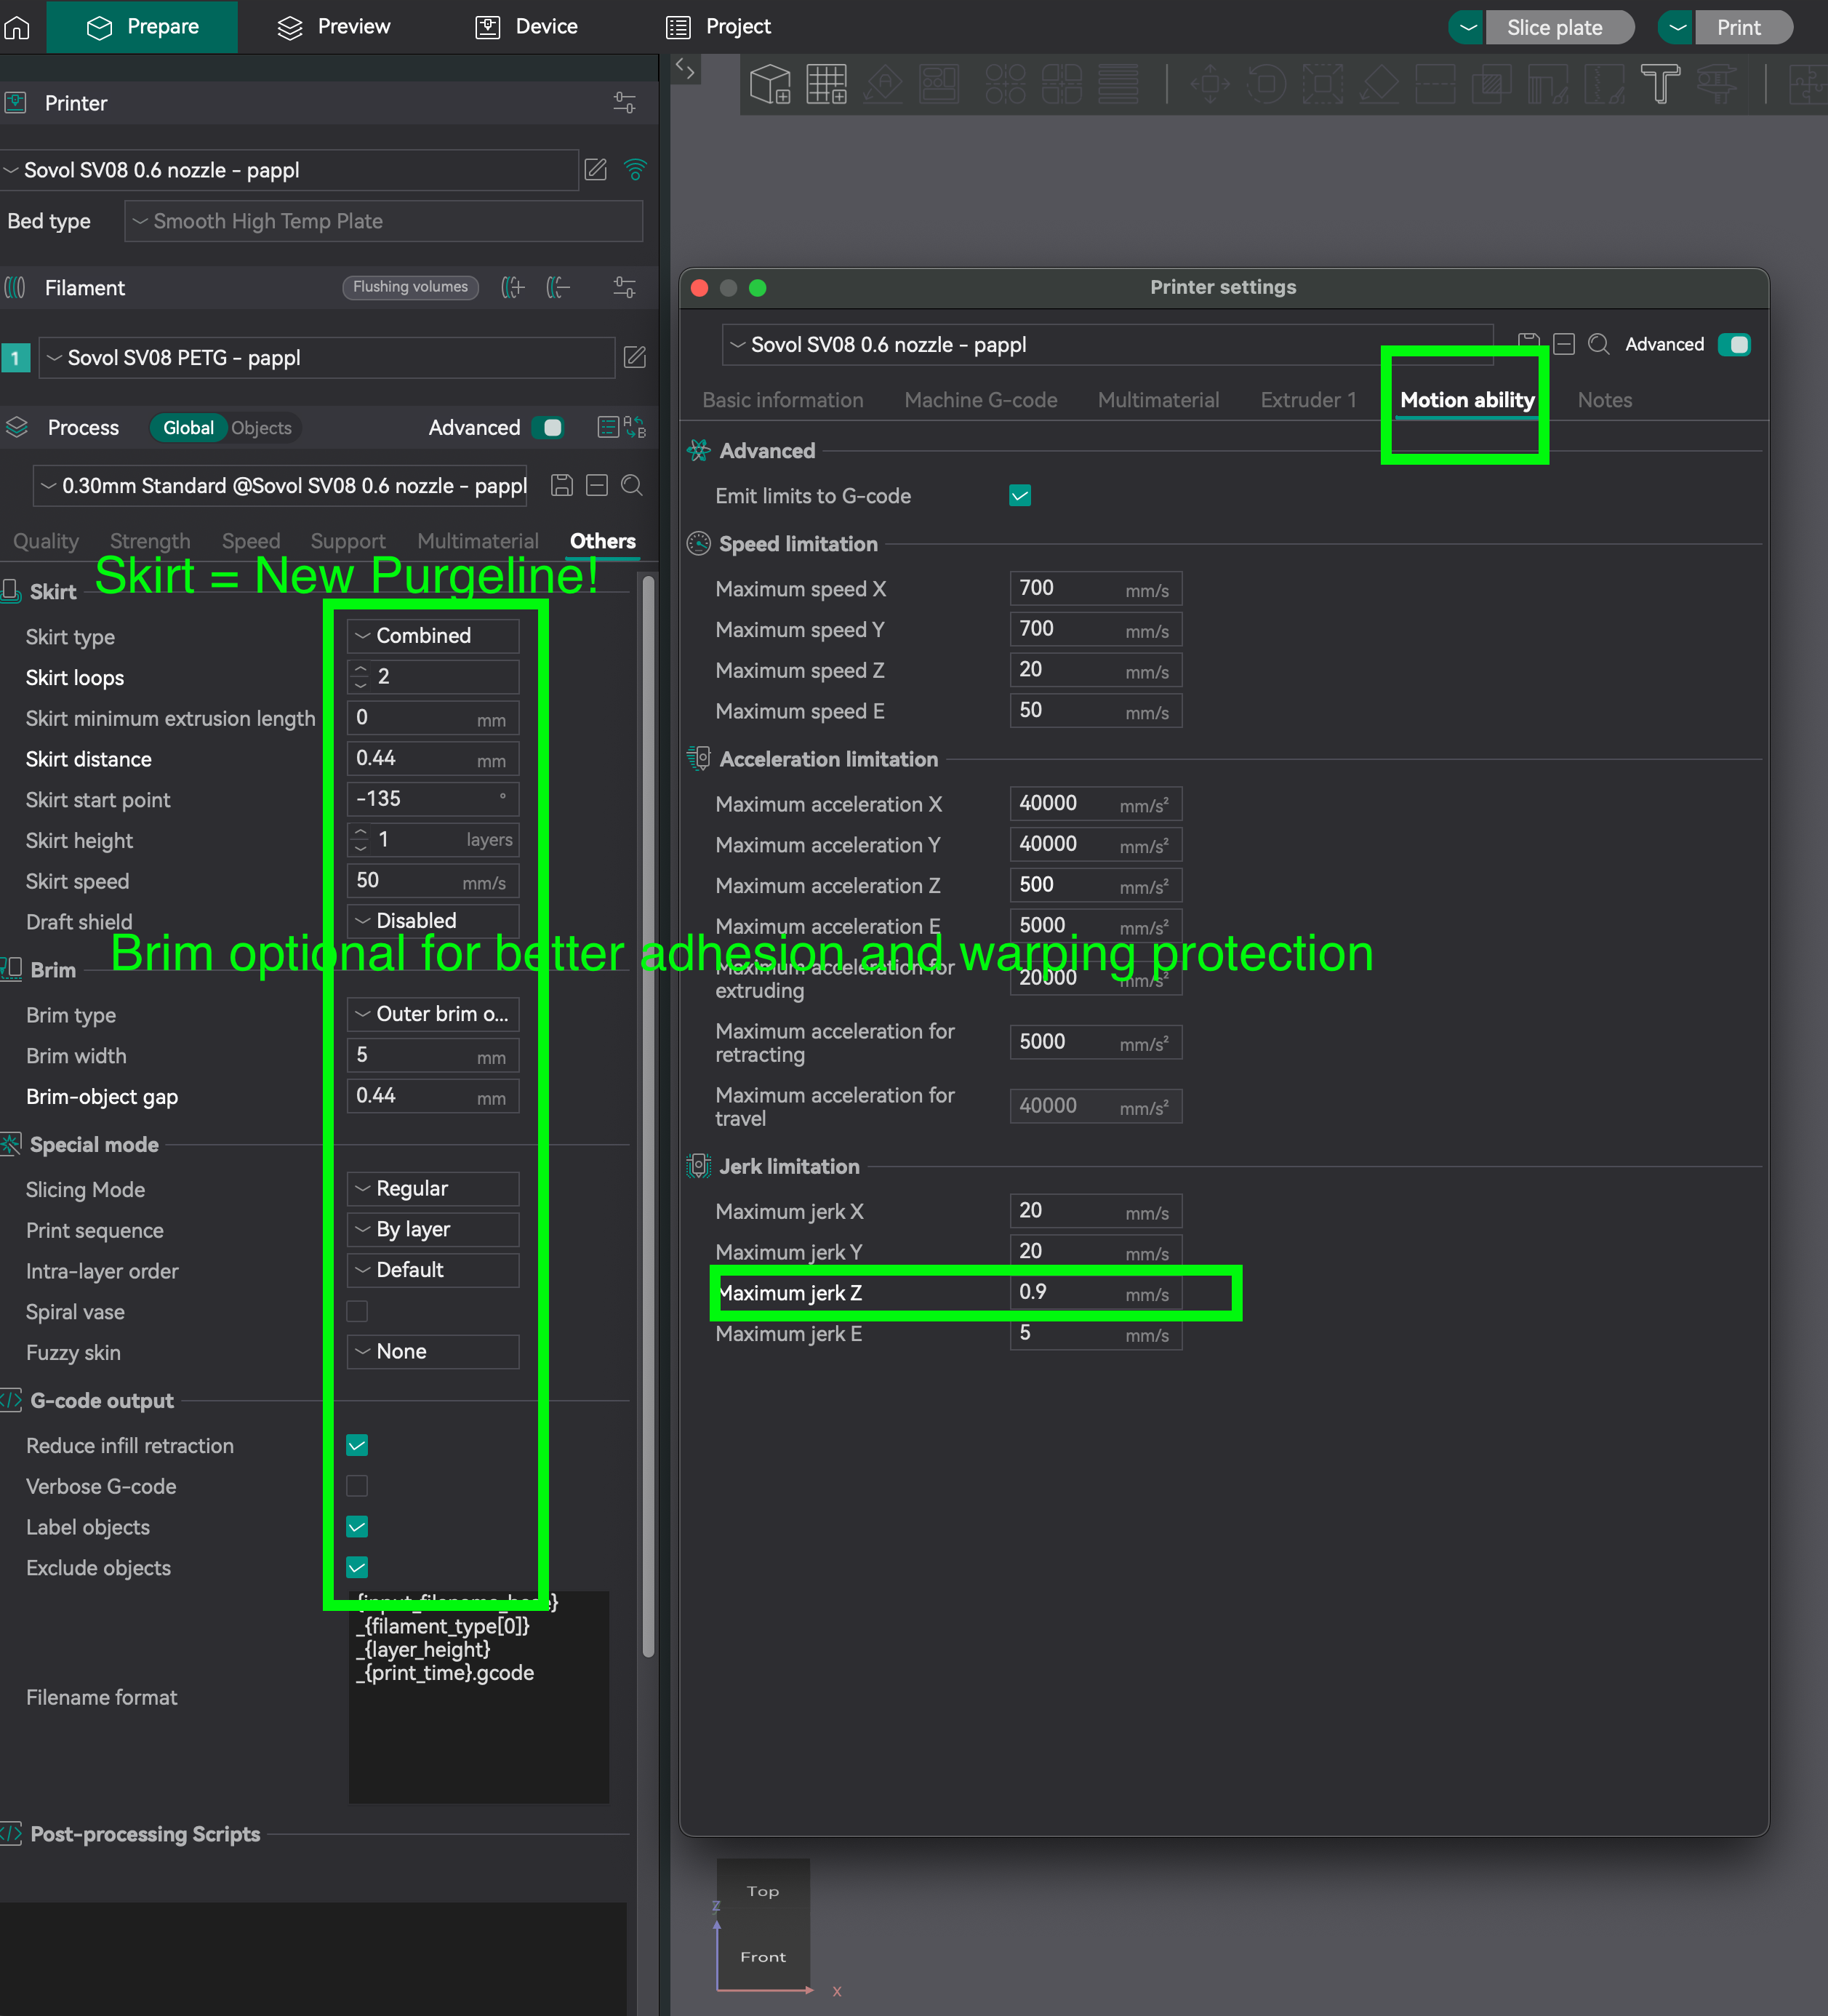
Task: Click edit printer preset pencil icon
Action: 596,170
